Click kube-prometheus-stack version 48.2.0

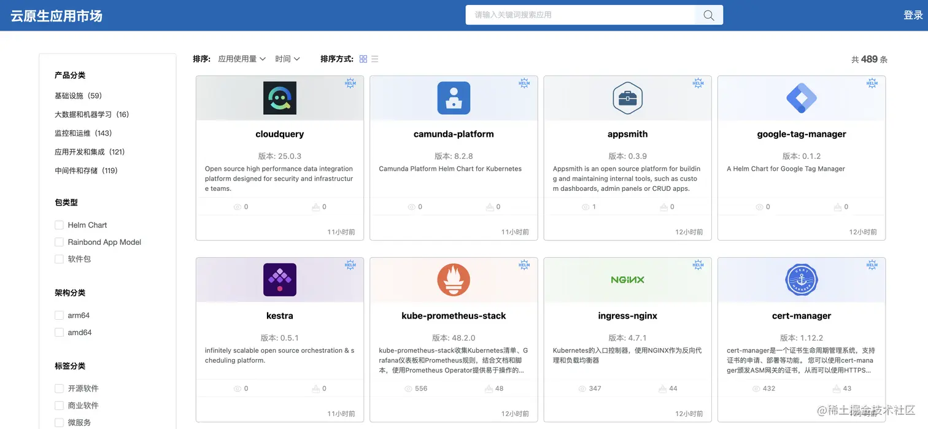point(454,338)
